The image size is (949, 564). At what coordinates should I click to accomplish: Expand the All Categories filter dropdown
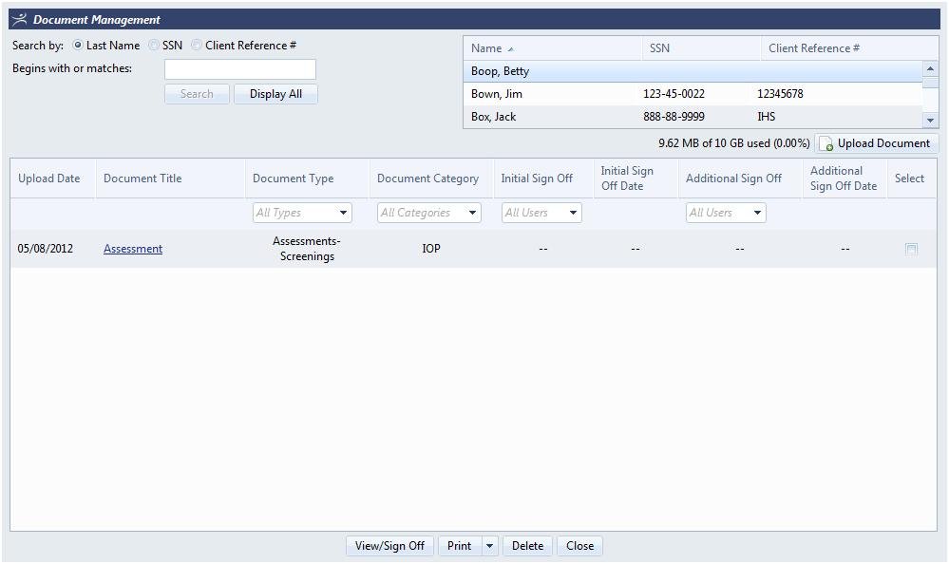click(472, 213)
